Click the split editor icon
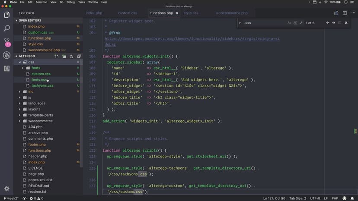Screen dimensions: 358x201 click(x=345, y=13)
